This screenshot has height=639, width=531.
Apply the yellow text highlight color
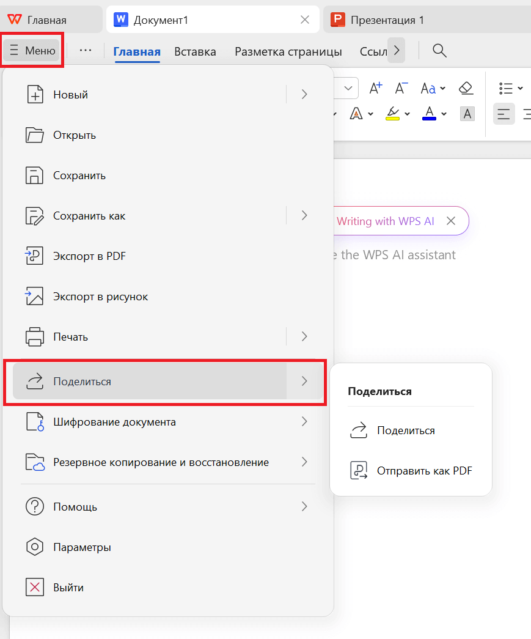click(x=392, y=114)
